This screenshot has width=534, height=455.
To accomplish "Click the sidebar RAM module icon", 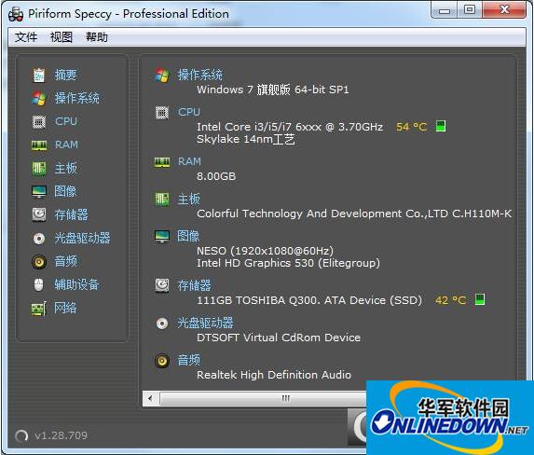I will (x=39, y=145).
